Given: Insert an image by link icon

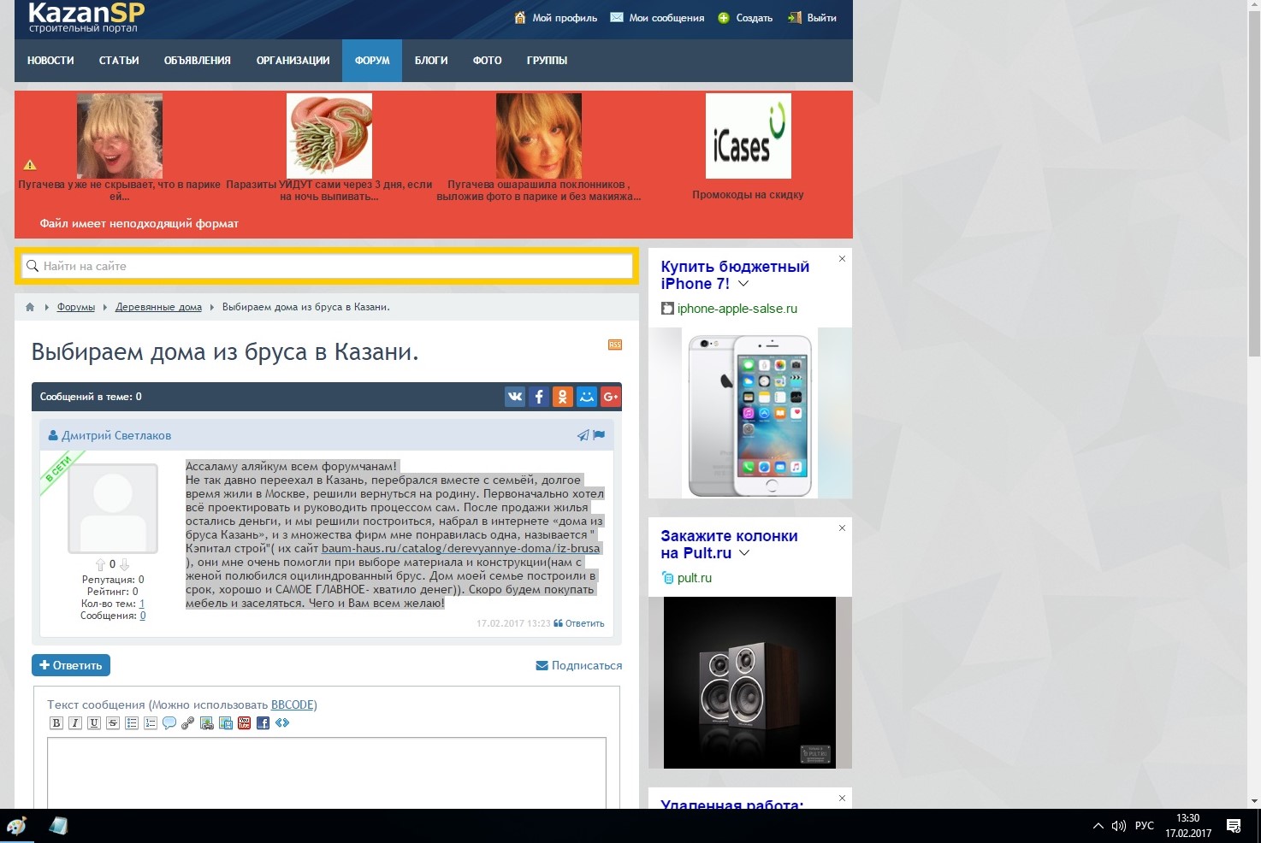Looking at the screenshot, I should point(207,723).
